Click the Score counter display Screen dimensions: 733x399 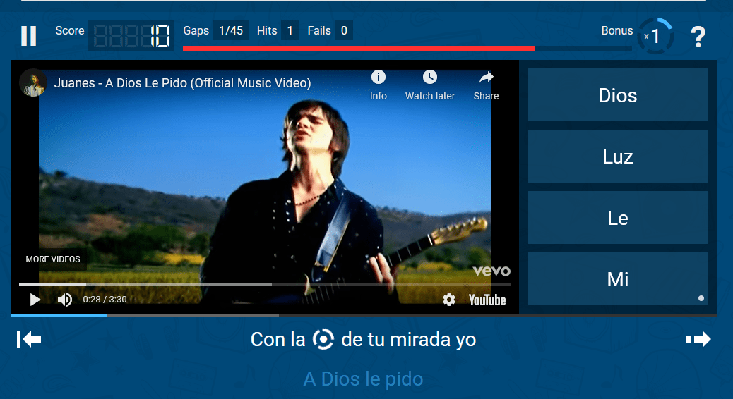point(131,36)
